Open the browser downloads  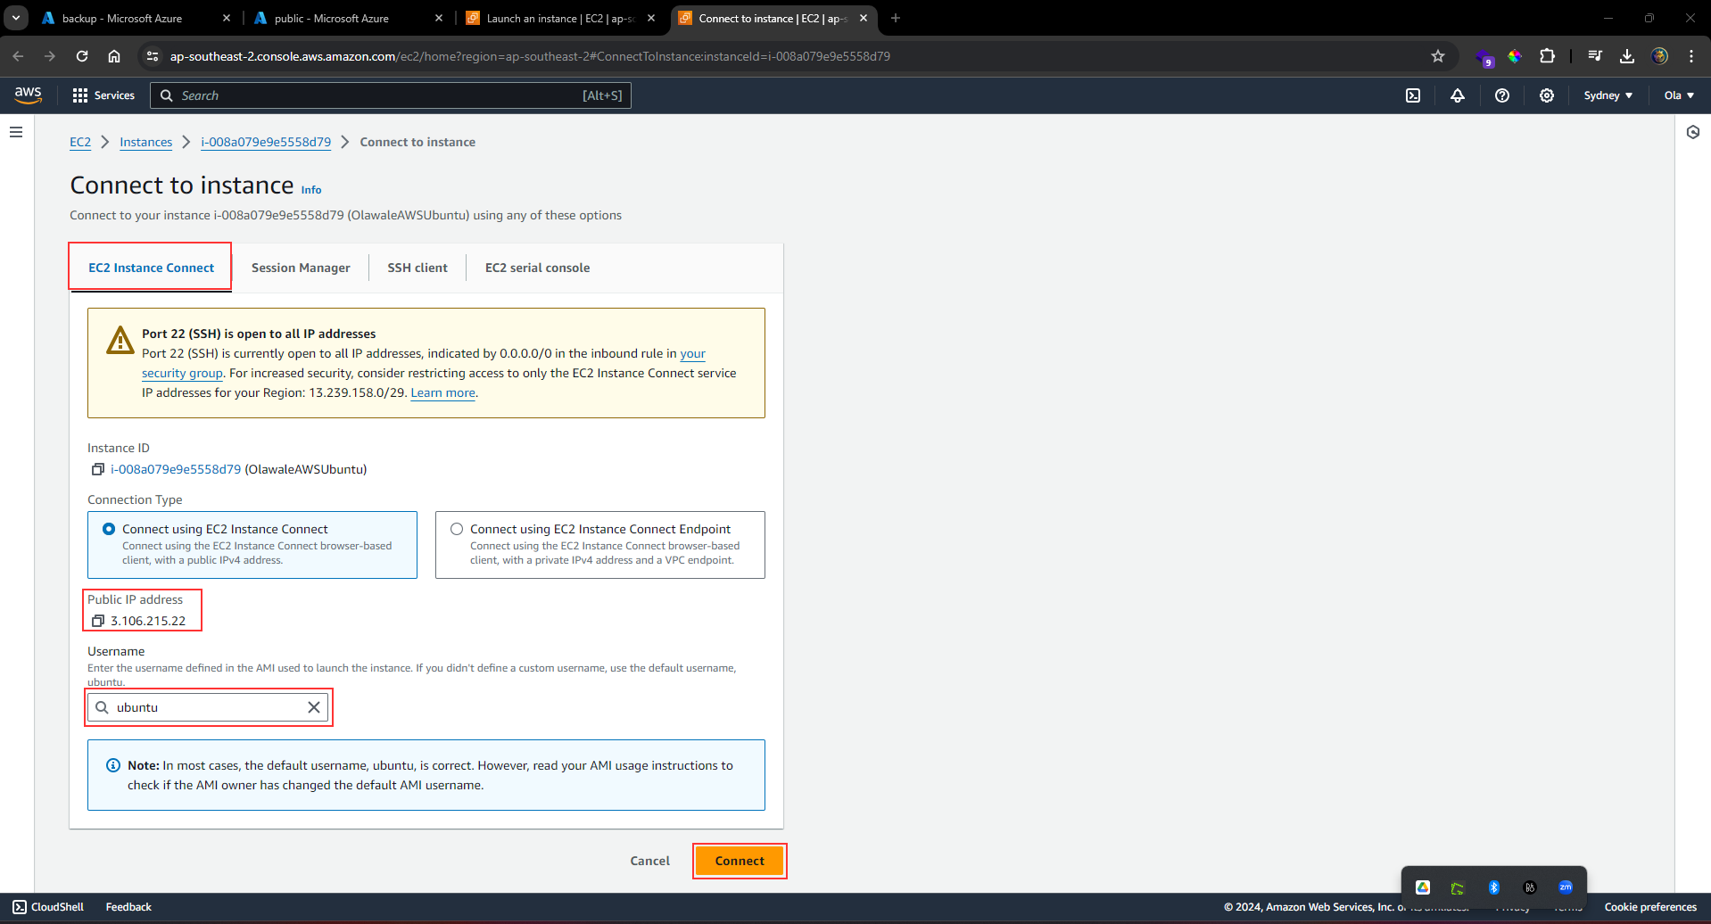(x=1627, y=56)
